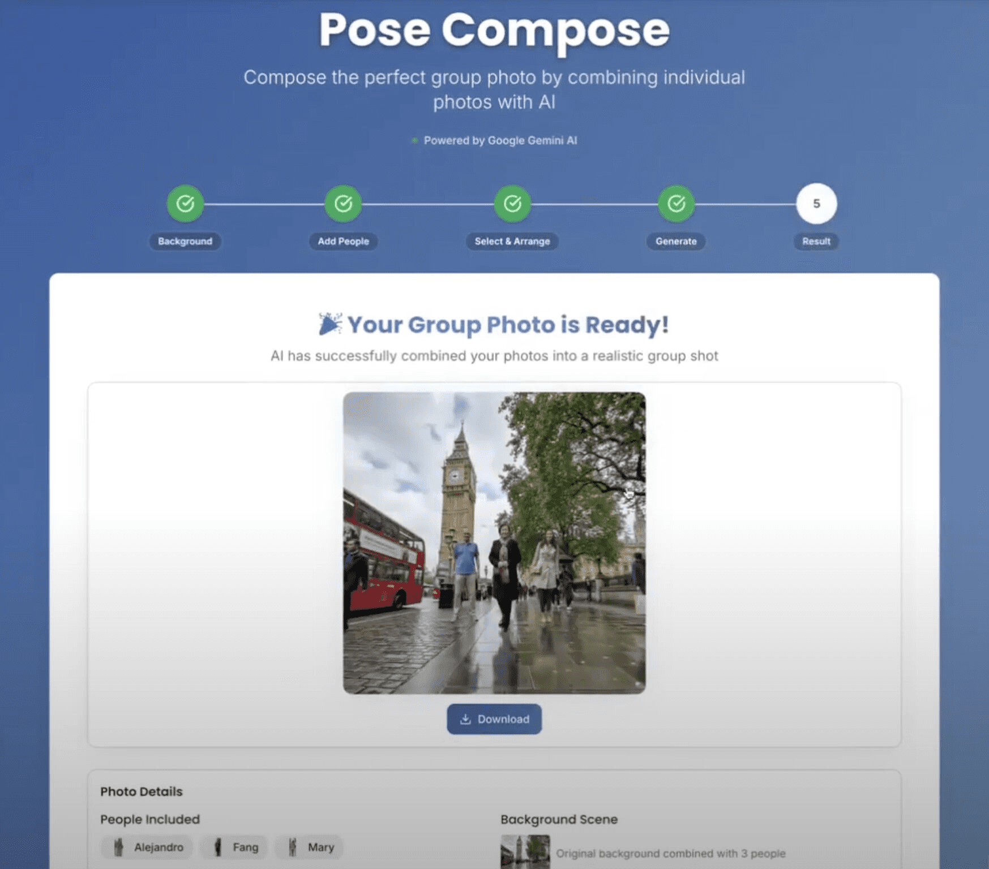Click the Background step checkmark circle
The width and height of the screenshot is (989, 869).
point(185,204)
